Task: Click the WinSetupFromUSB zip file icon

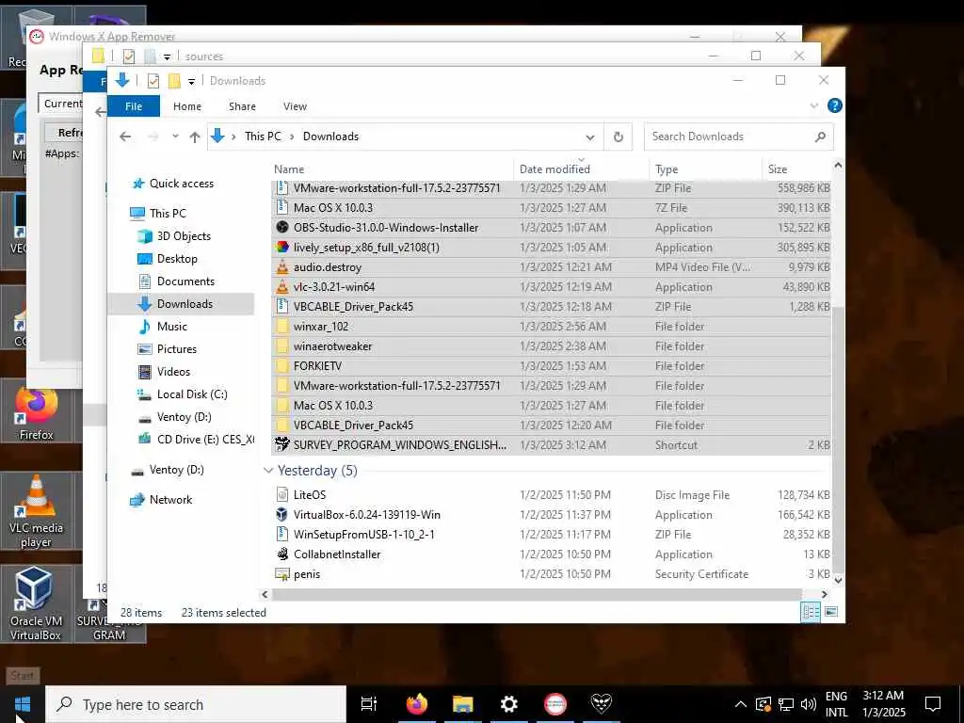Action: click(x=282, y=535)
